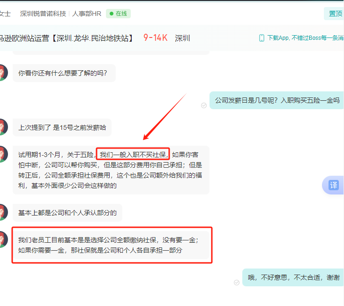Click the green 在线 online status badge
Viewport: 344px width, 306px height.
pos(118,14)
